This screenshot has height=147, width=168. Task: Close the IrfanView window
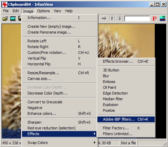tap(164, 4)
